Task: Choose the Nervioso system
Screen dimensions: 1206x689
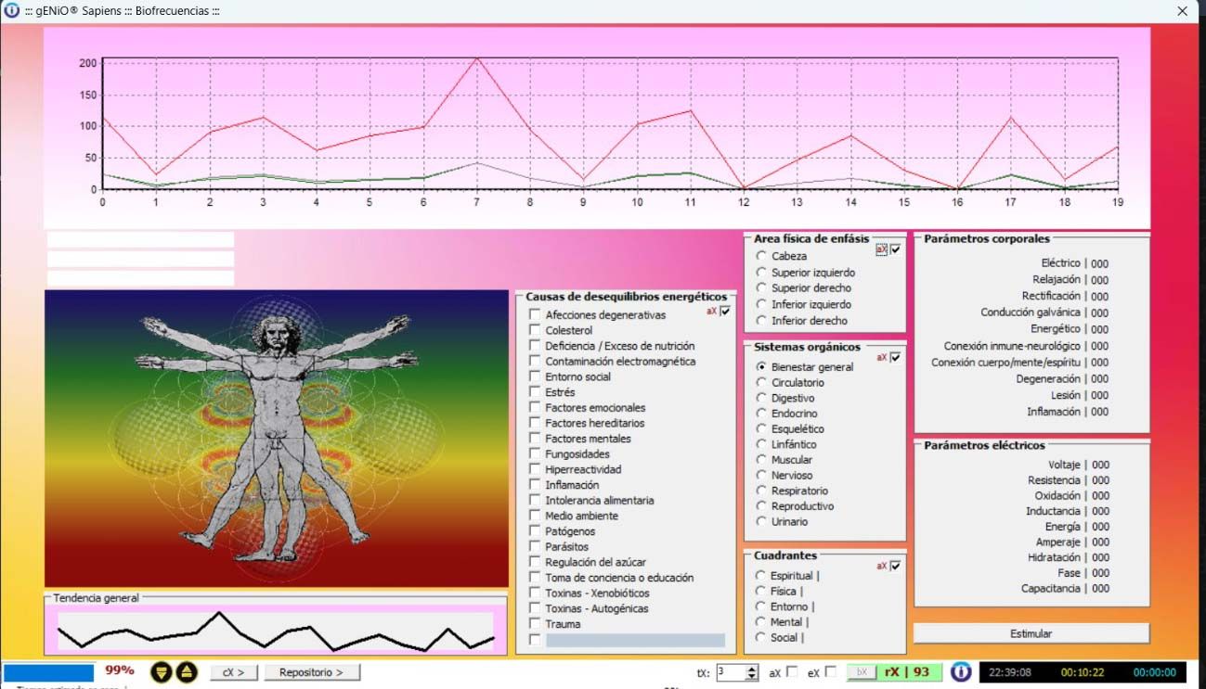Action: (761, 476)
